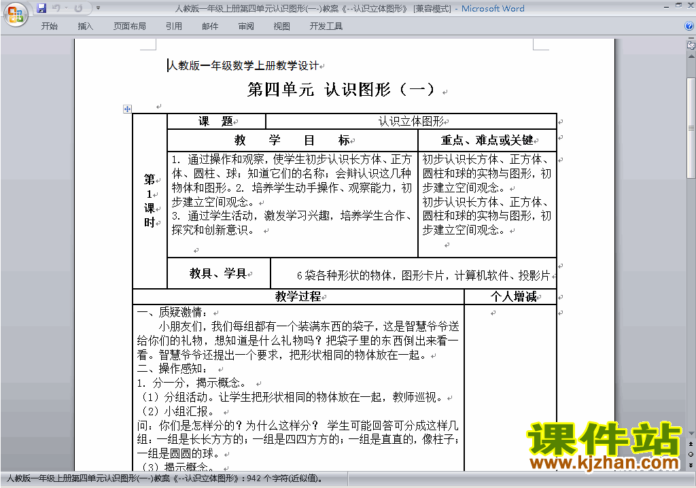The width and height of the screenshot is (696, 488).
Task: Open the Undo history dropdown arrow
Action: coord(66,8)
